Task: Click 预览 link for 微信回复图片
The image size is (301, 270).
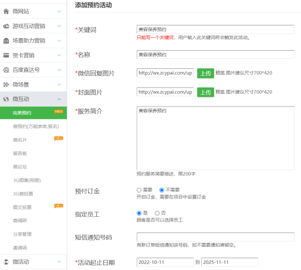Action: [220, 73]
